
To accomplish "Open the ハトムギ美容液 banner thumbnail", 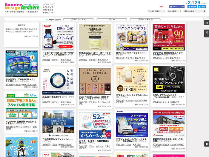I will pos(59,37).
